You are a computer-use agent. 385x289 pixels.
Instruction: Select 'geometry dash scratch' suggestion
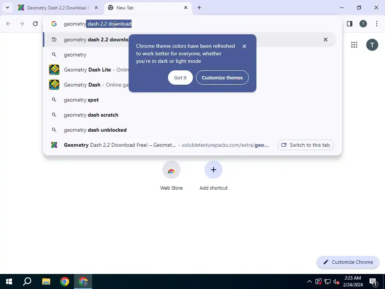[189, 115]
